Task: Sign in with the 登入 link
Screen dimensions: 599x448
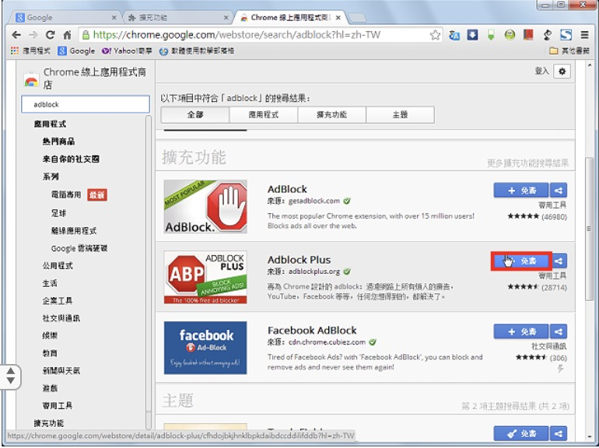Action: [541, 71]
